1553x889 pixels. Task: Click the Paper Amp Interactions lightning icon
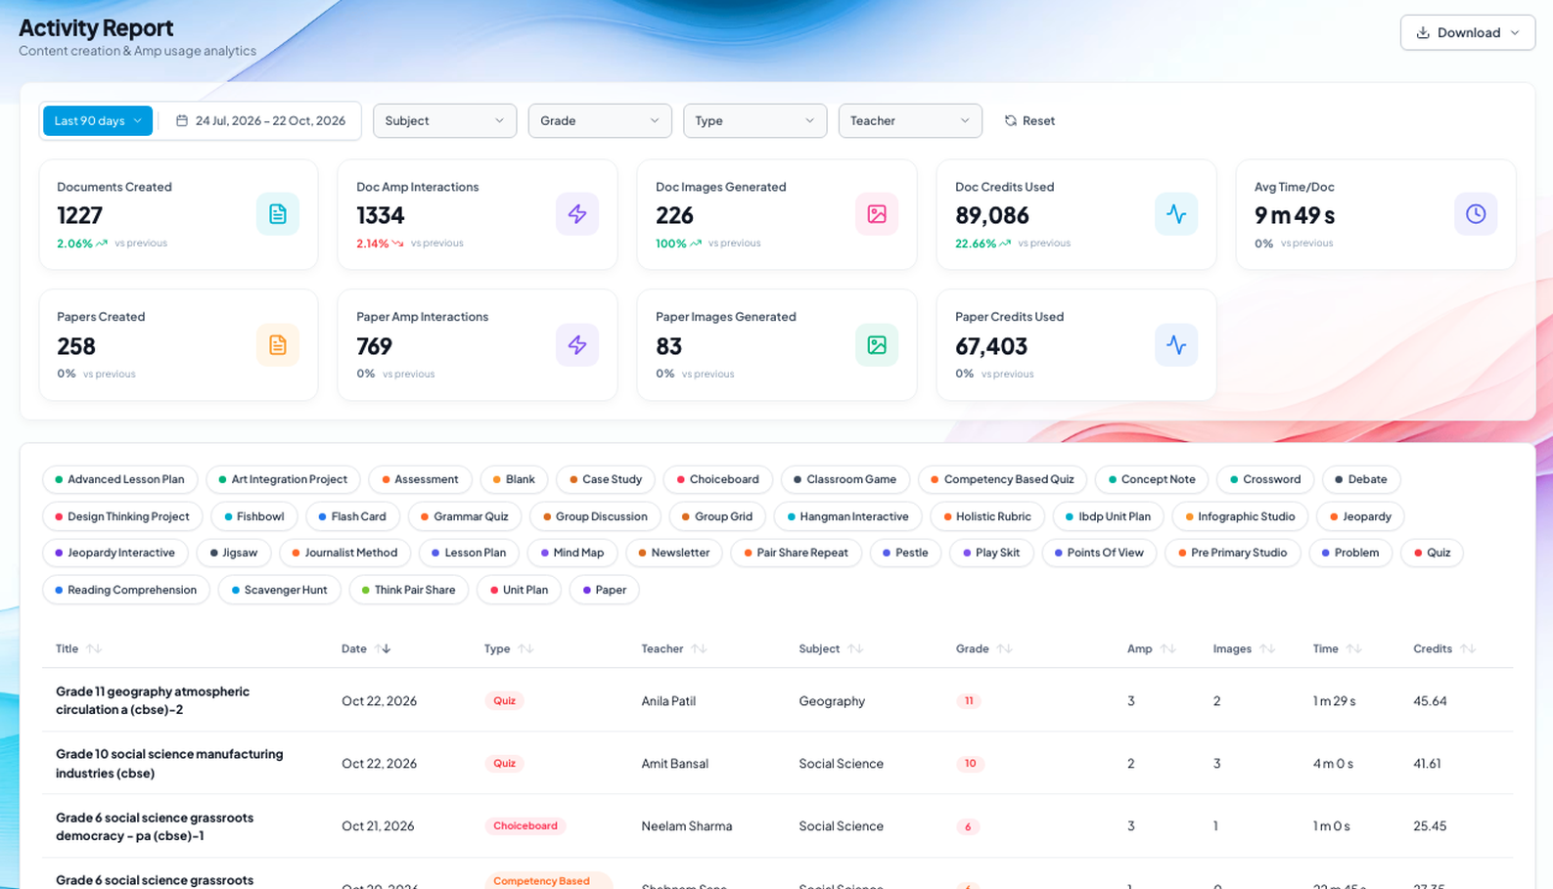pyautogui.click(x=577, y=345)
